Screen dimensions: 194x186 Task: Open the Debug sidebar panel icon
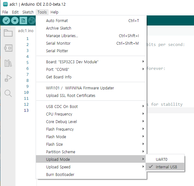tap(8, 78)
